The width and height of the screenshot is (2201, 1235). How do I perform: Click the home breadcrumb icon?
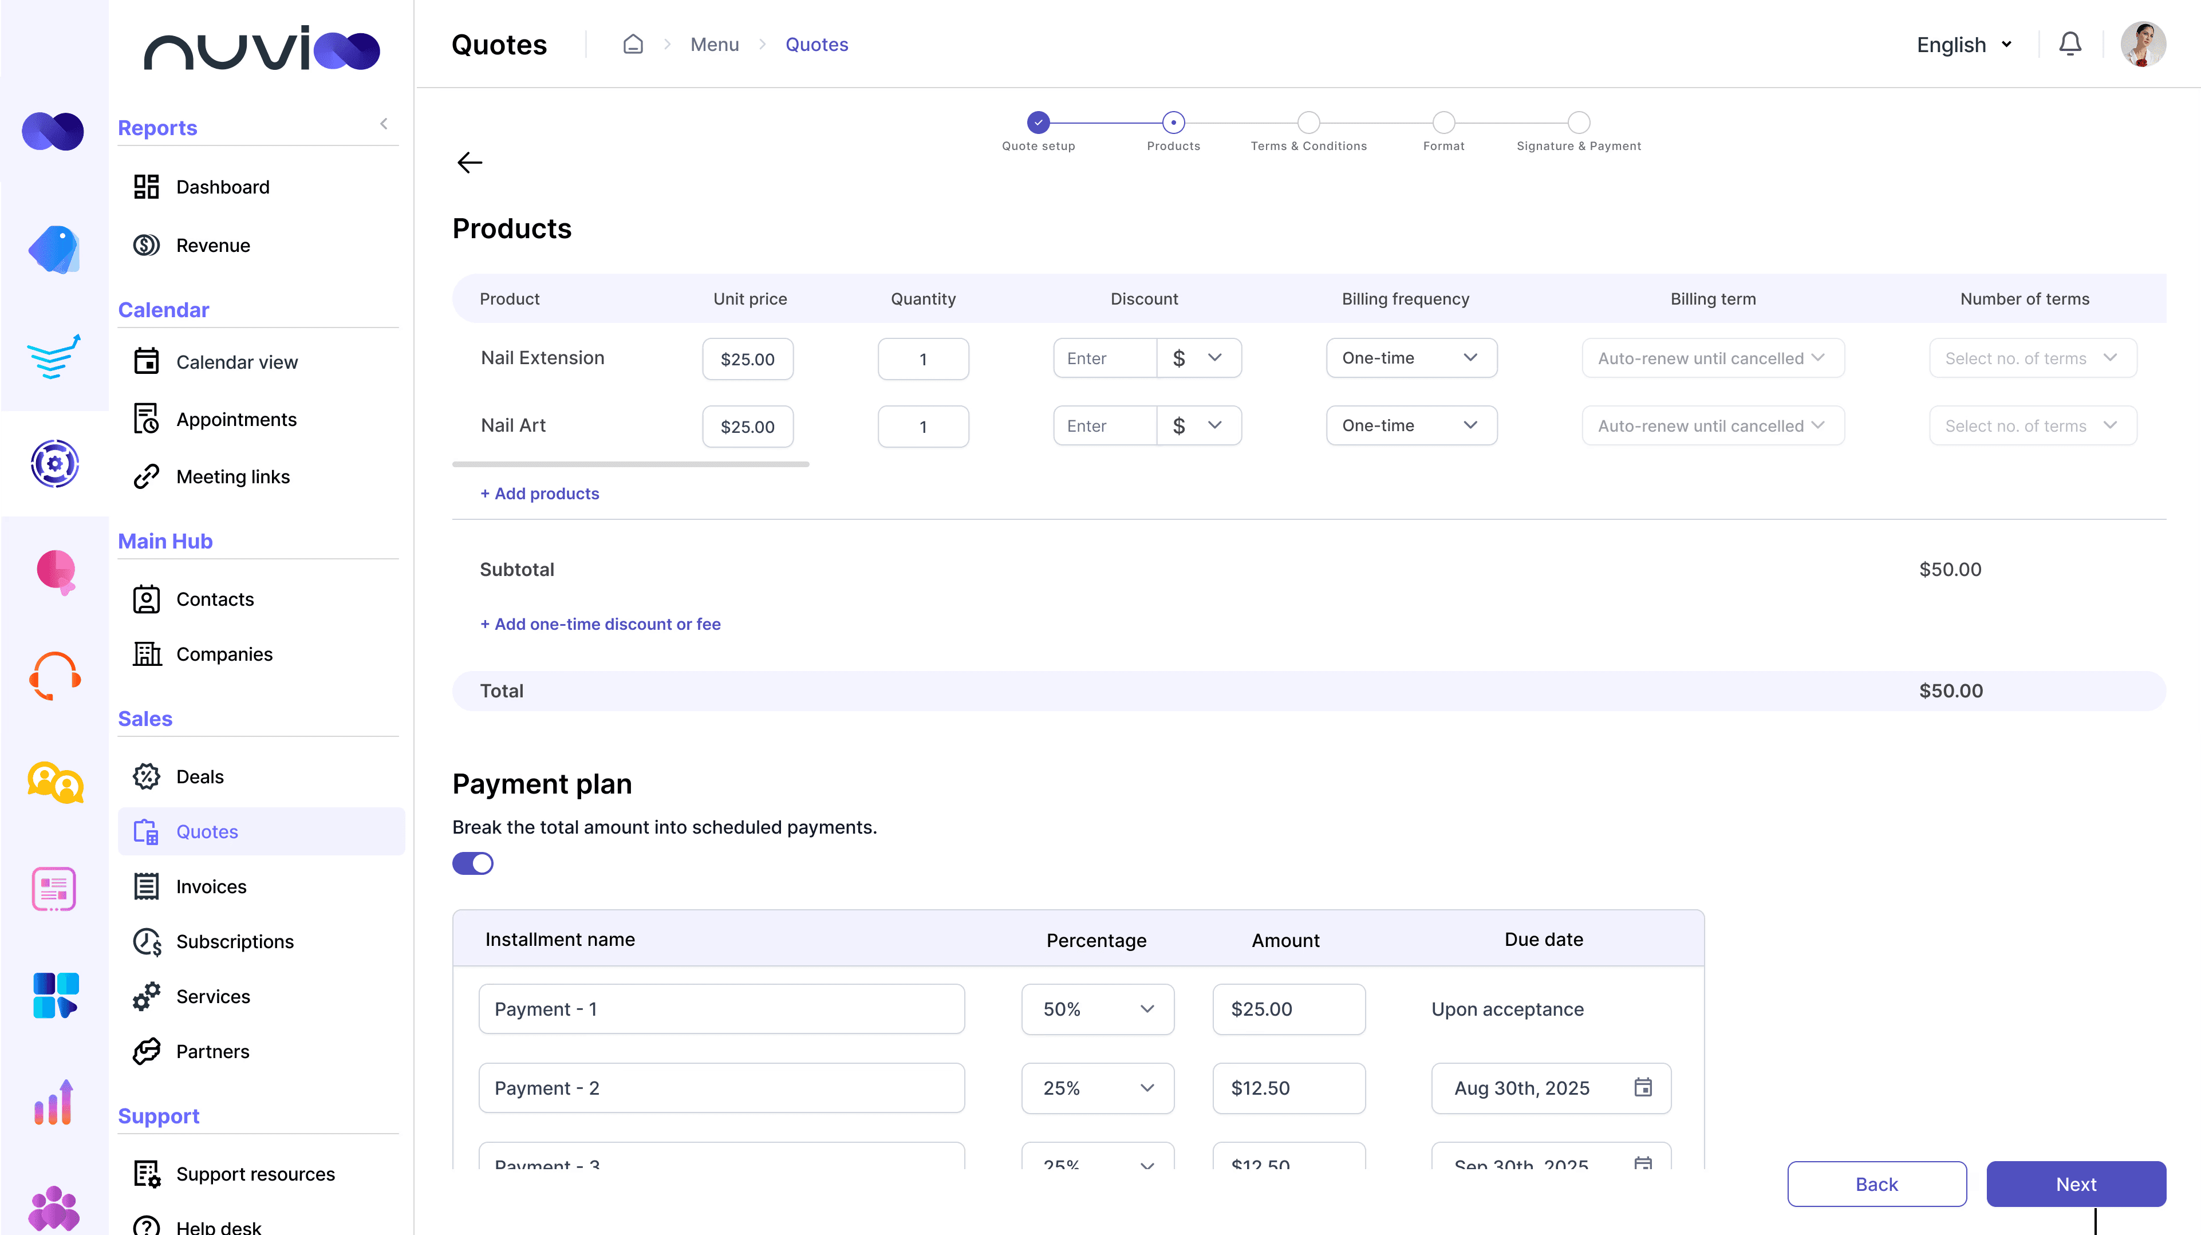coord(632,45)
